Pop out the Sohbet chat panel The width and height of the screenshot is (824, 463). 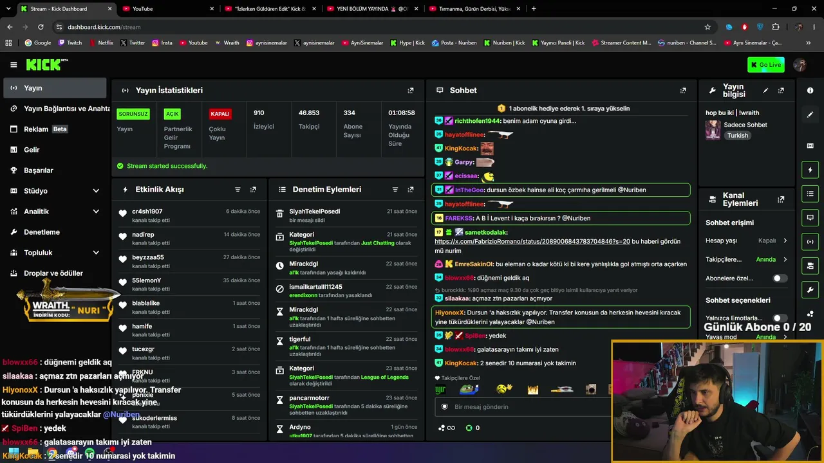click(x=683, y=91)
